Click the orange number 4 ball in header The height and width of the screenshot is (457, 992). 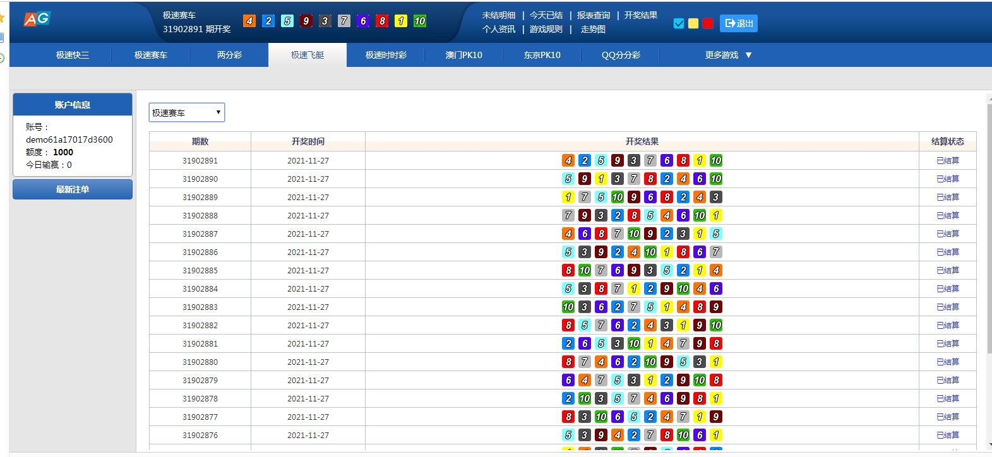(x=249, y=21)
